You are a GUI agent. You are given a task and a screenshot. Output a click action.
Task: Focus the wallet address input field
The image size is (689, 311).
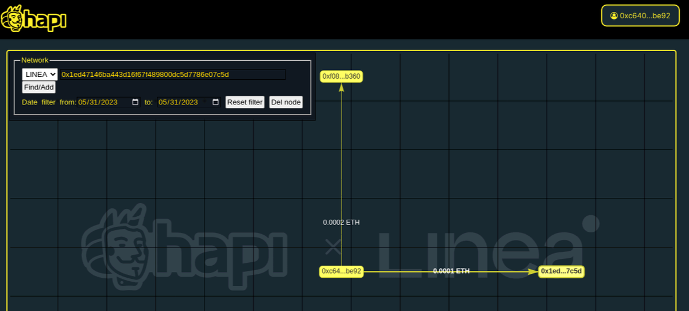pos(173,74)
